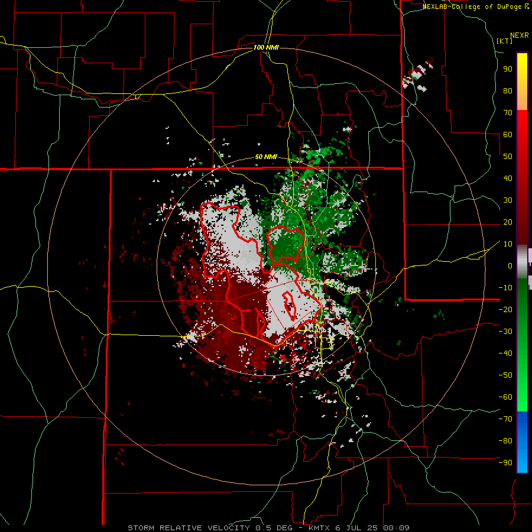Viewport: 532px width, 532px height.
Task: Click the NEXLAB-College of DuPage label
Action: coord(473,7)
